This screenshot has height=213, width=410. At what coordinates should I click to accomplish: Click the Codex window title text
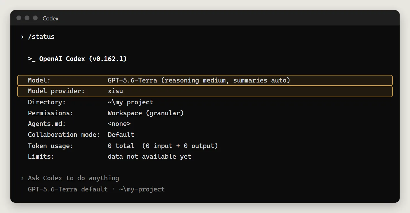pyautogui.click(x=50, y=18)
